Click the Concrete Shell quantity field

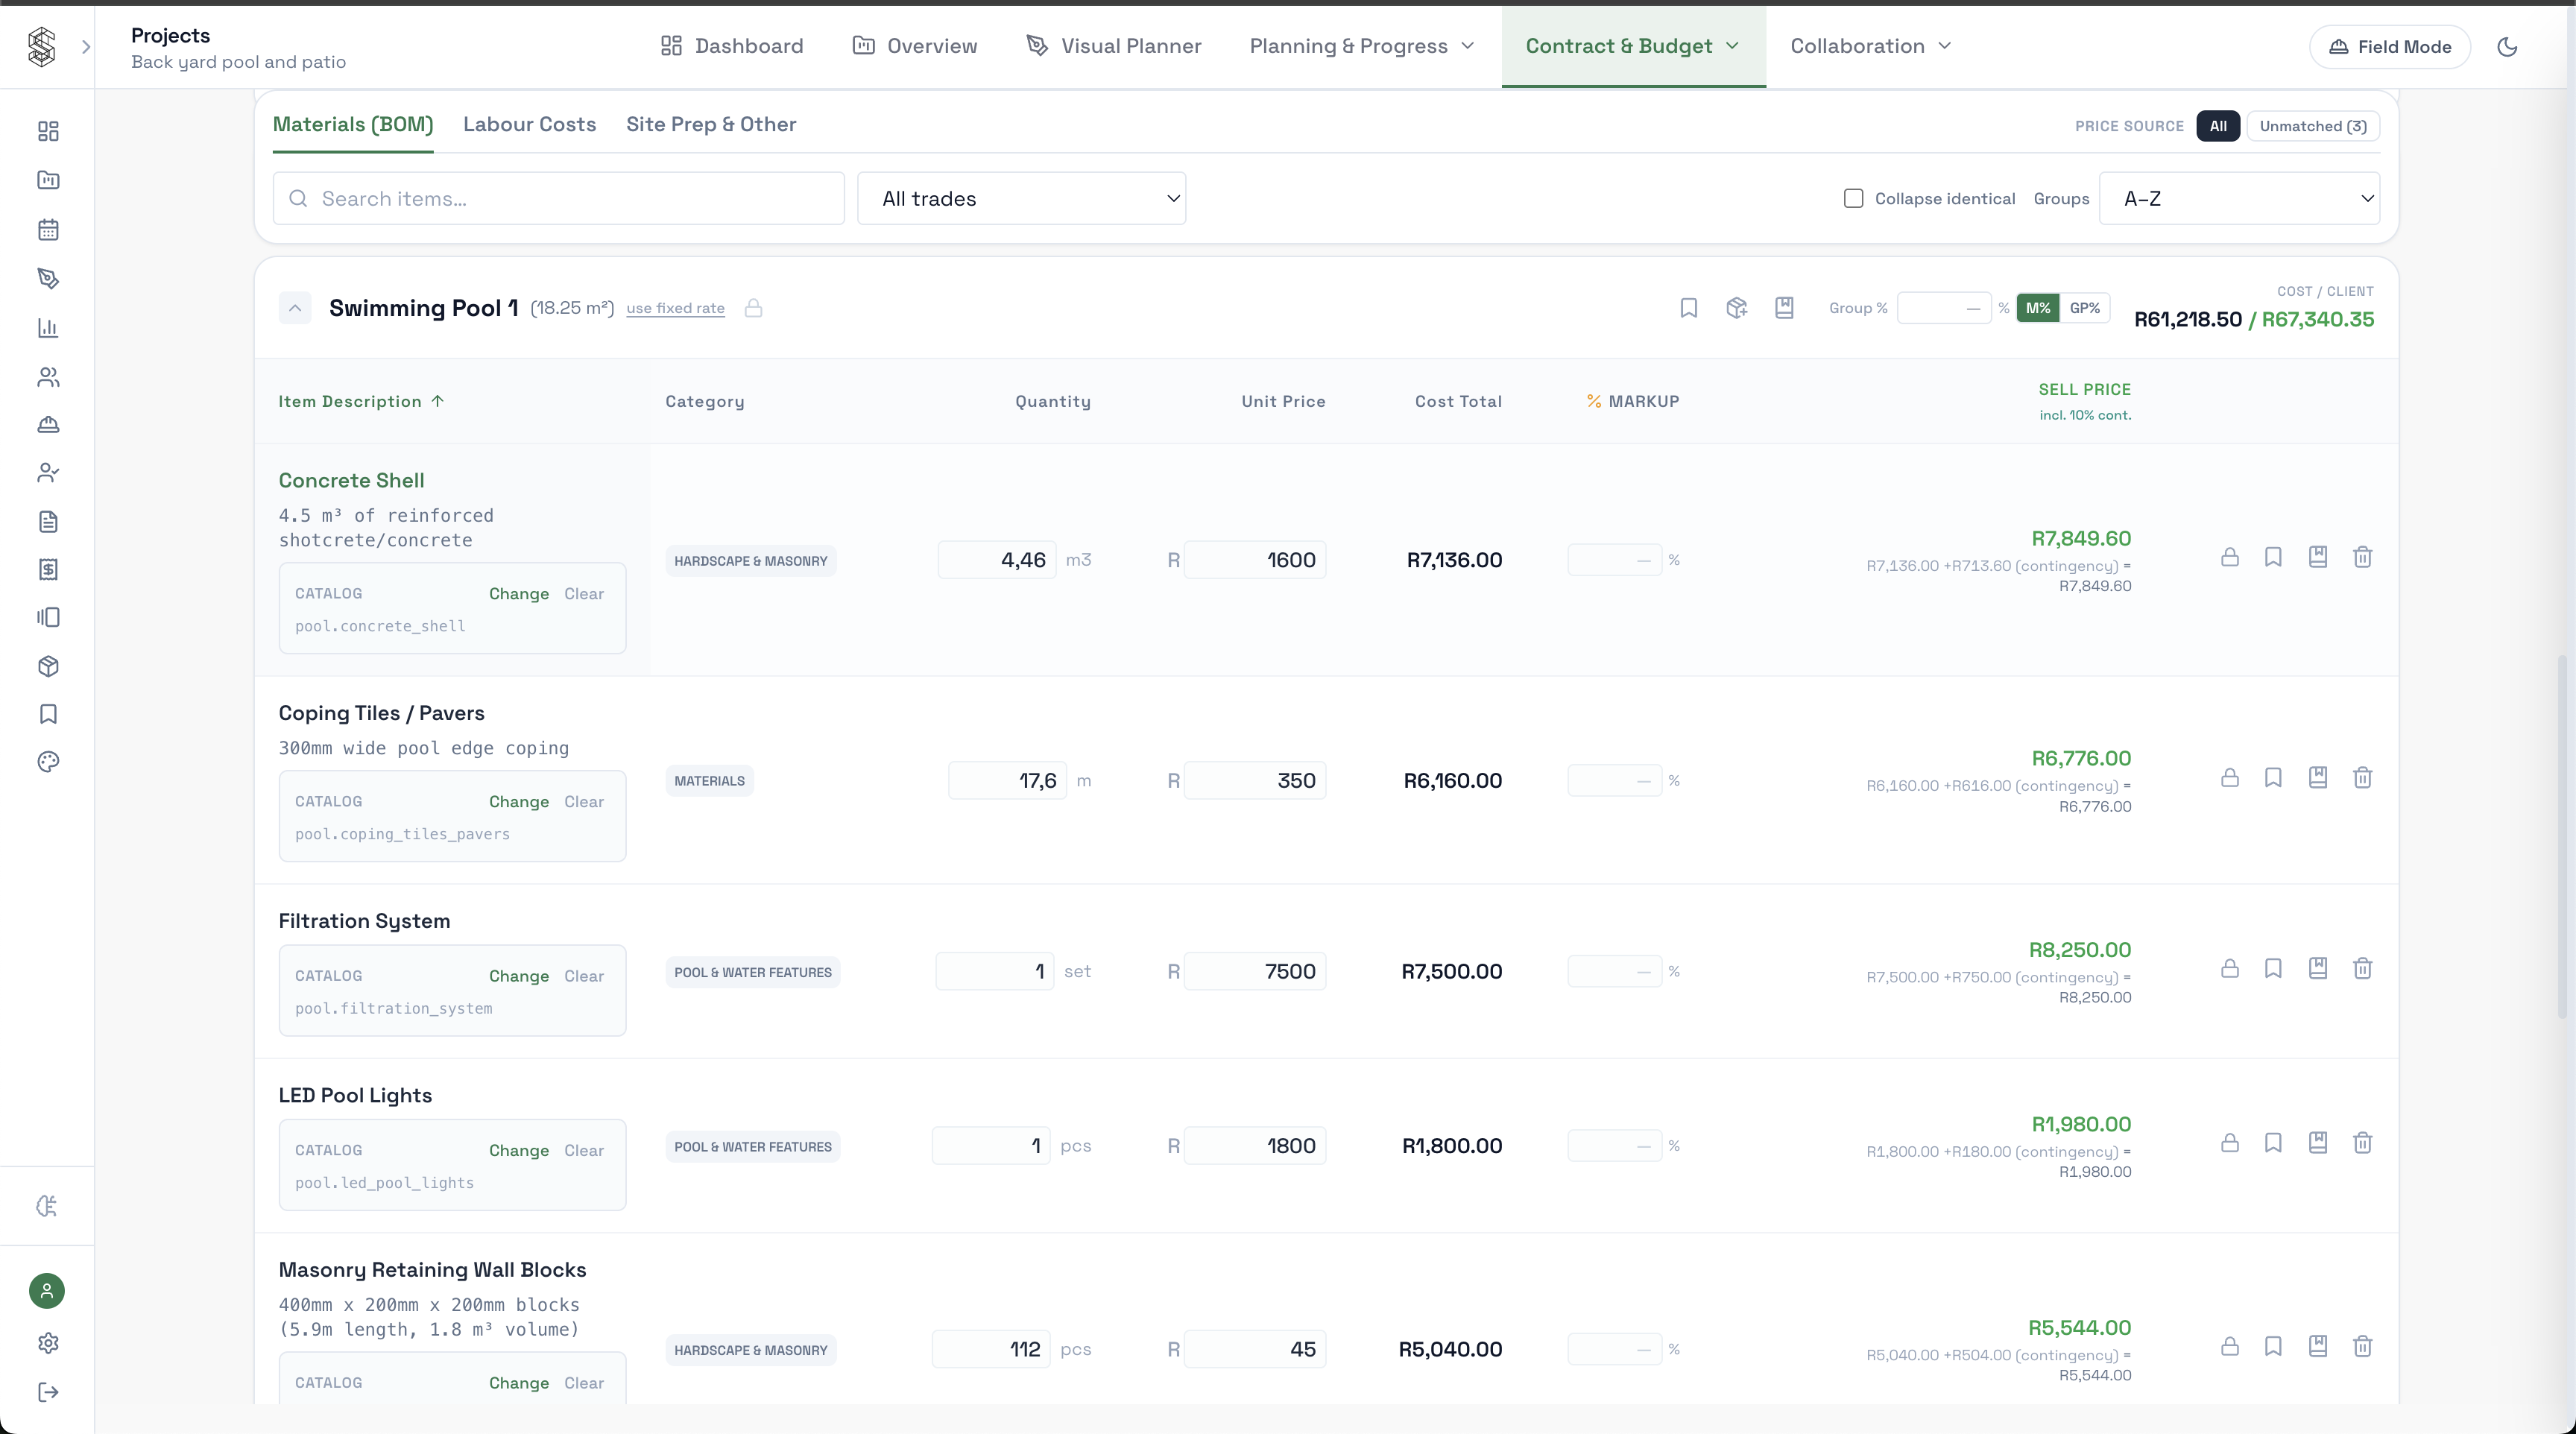tap(996, 560)
